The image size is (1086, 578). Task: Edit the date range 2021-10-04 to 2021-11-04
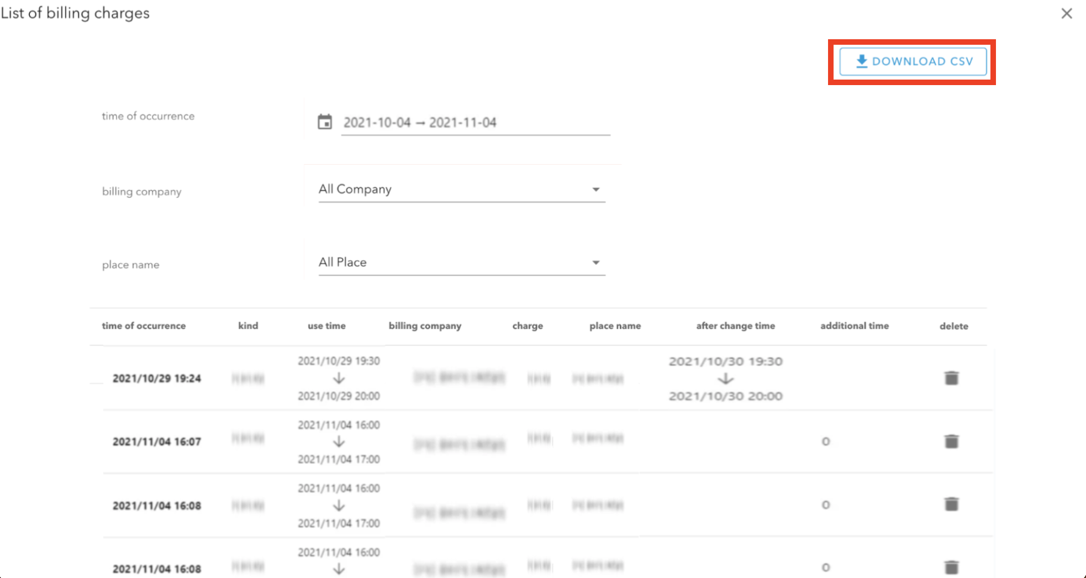[475, 122]
